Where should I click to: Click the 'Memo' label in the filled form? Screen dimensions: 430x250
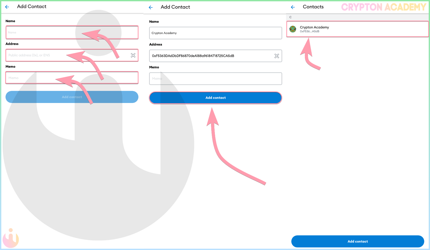click(154, 67)
